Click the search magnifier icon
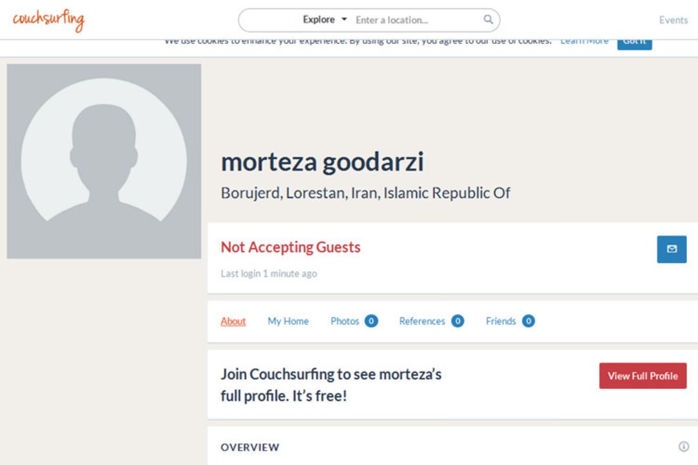 [489, 19]
